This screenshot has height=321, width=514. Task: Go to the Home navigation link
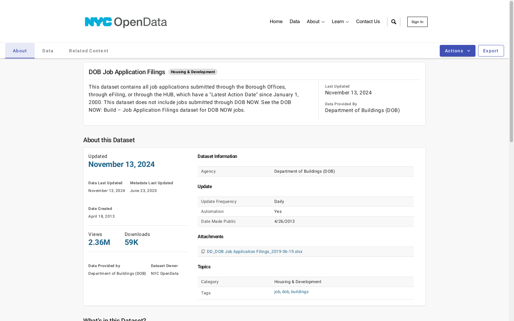[x=276, y=22]
